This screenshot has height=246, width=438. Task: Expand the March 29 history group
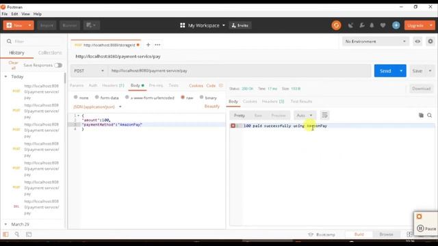[6, 224]
